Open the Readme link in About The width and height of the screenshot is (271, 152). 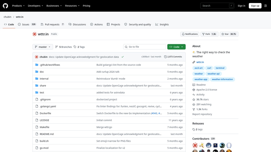(x=199, y=85)
